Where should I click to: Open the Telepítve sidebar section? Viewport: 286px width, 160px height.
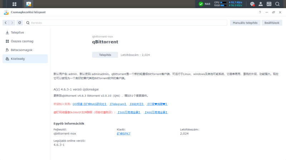(x=25, y=32)
